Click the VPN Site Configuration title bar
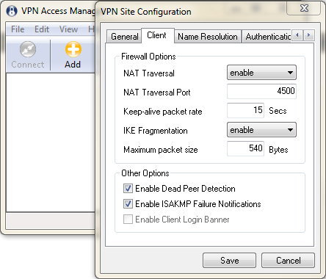Image resolution: width=326 pixels, height=279 pixels. coord(191,12)
